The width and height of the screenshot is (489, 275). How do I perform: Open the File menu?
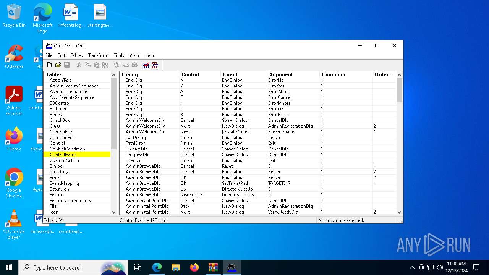pos(49,55)
